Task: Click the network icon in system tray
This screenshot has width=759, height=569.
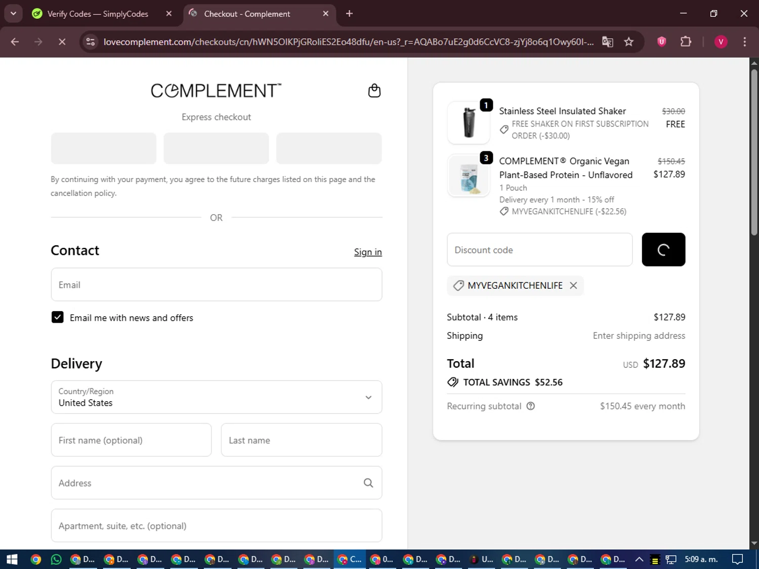Action: [x=671, y=559]
